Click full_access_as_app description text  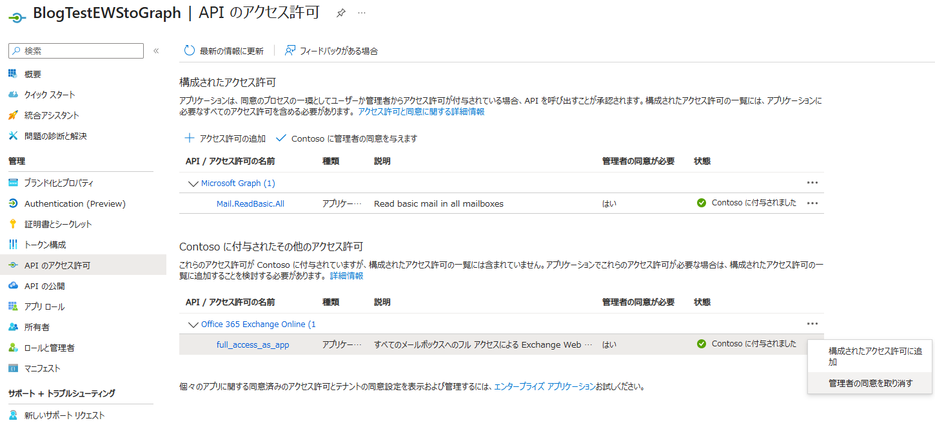coord(482,344)
